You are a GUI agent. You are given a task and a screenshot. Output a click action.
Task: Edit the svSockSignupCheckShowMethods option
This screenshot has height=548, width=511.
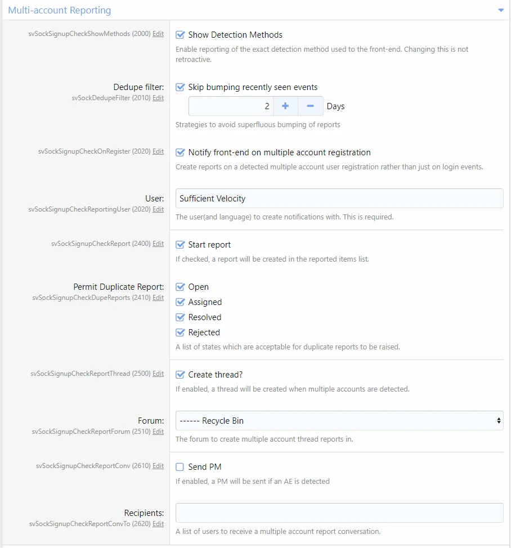(x=158, y=34)
